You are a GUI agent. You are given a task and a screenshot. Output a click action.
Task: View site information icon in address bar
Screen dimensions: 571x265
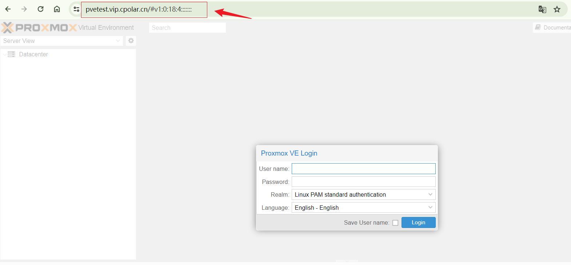pyautogui.click(x=76, y=9)
